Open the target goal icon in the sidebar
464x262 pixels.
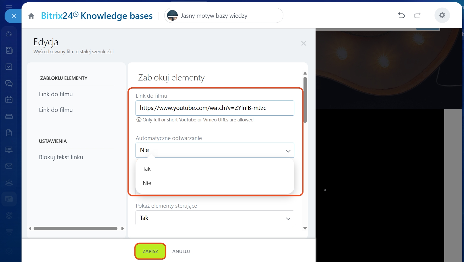pos(9,215)
